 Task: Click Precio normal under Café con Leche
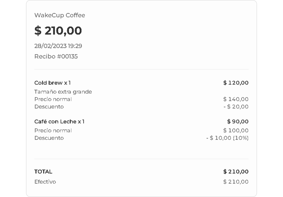[x=53, y=131]
